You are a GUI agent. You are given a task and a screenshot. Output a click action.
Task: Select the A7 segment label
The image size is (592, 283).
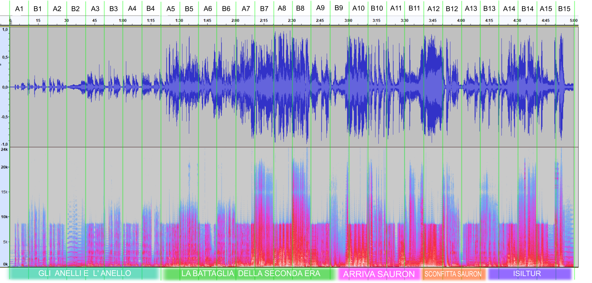[x=246, y=9]
